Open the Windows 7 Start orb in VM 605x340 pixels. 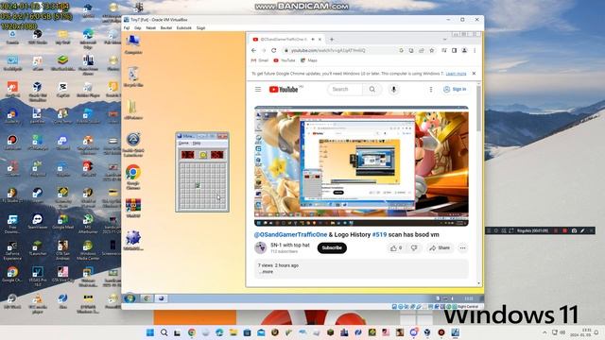click(x=130, y=298)
